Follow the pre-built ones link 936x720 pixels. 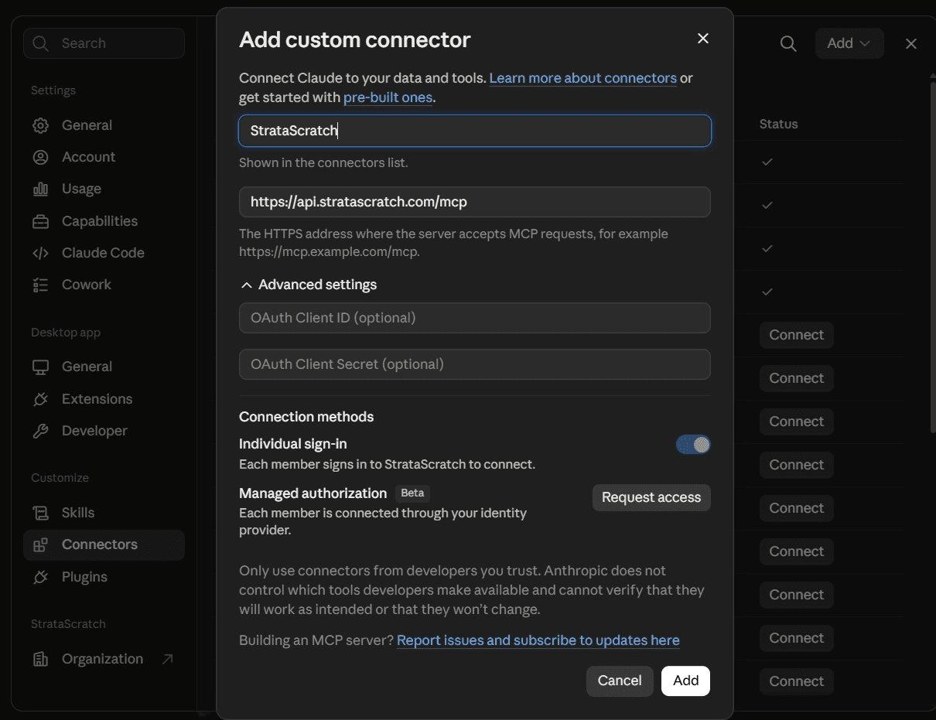[388, 97]
